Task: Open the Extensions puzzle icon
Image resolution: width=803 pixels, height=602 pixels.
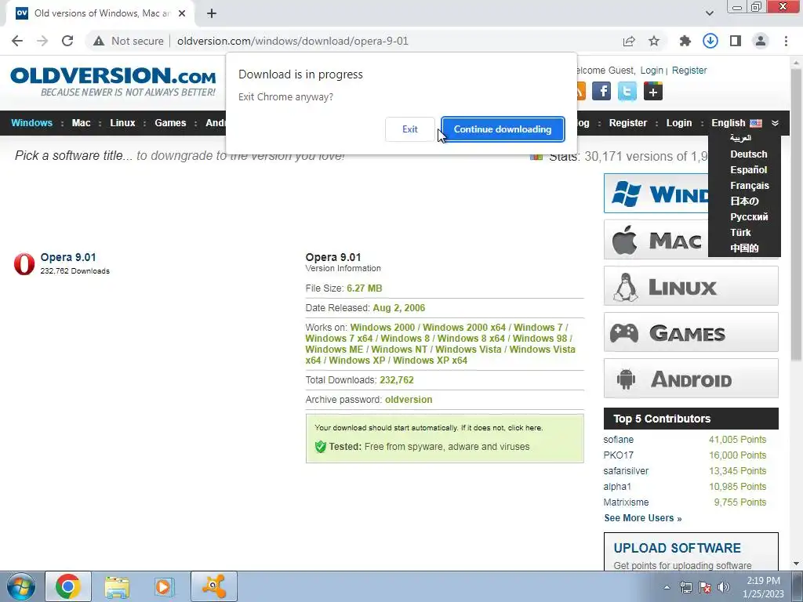Action: point(685,41)
